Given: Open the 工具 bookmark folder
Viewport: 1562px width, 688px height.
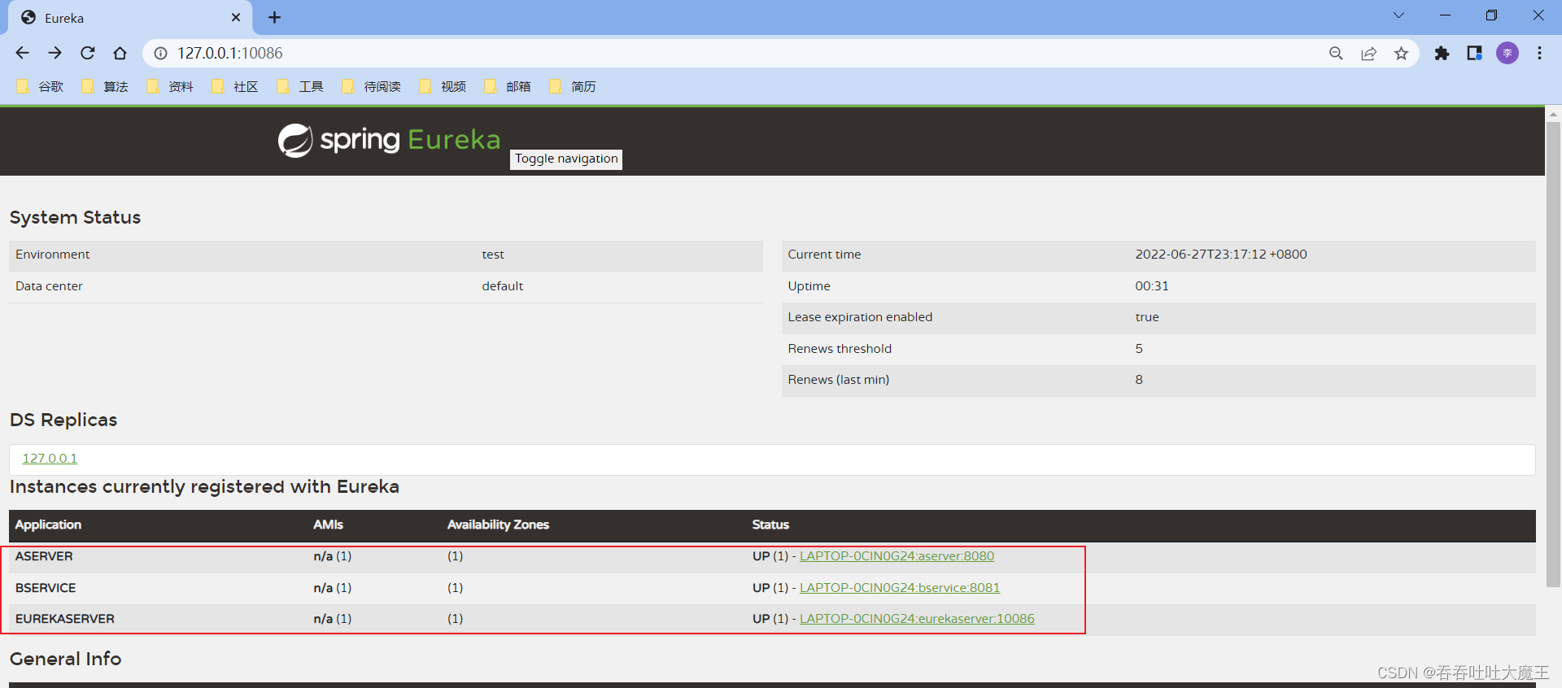Looking at the screenshot, I should pos(300,86).
